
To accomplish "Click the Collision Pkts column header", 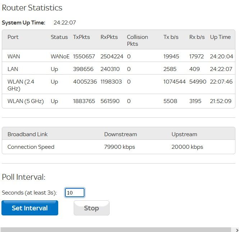I will [137, 40].
